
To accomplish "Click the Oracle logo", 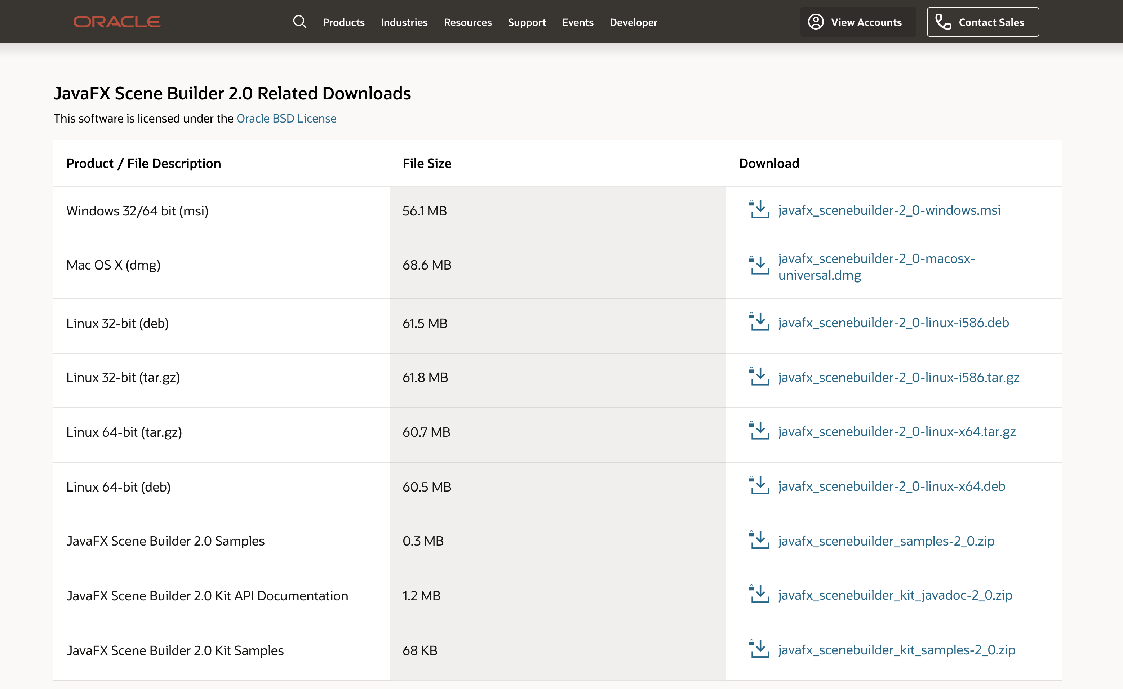I will (x=117, y=22).
